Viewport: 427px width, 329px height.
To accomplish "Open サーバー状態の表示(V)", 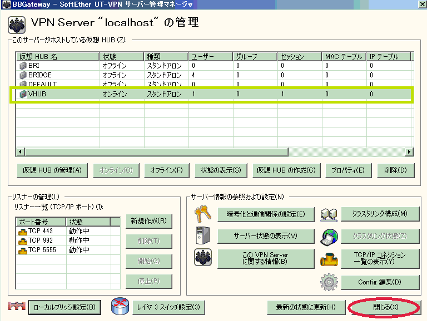I will 266,236.
